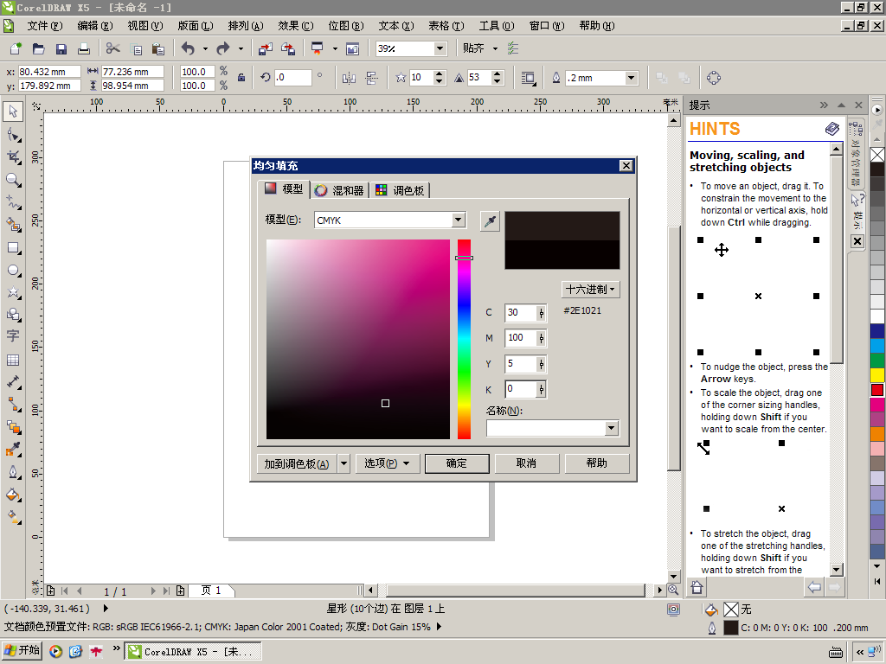Save the document with the floppy icon
The height and width of the screenshot is (664, 886).
61,48
